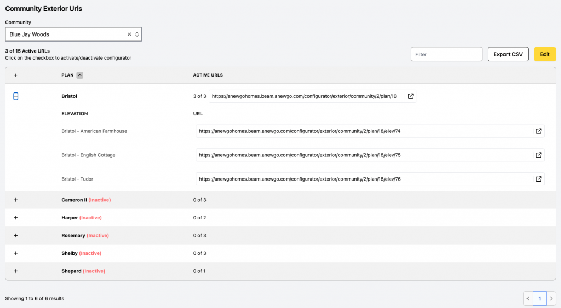This screenshot has width=561, height=308.
Task: Expand the Shepard plan row
Action: 16,271
